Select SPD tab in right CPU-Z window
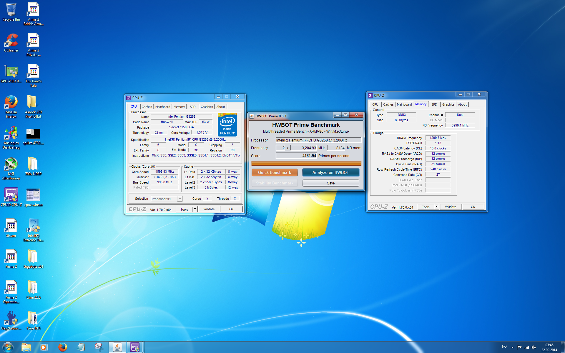565x353 pixels. [x=434, y=104]
